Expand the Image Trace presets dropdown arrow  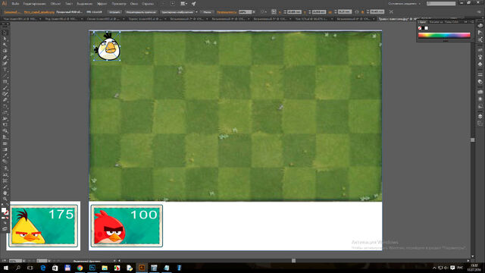(x=196, y=12)
